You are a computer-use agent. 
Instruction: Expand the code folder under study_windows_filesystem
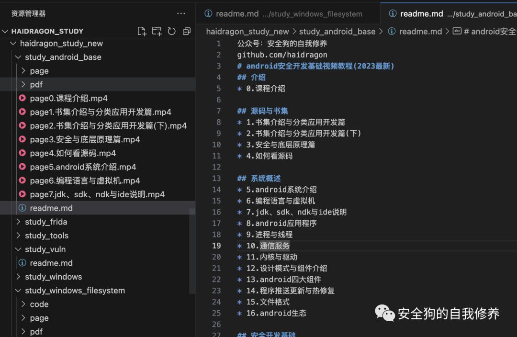coord(23,304)
